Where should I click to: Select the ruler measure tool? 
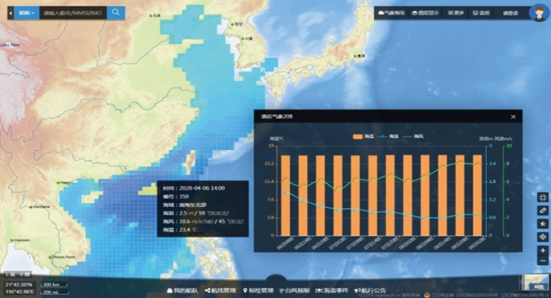[x=542, y=210]
